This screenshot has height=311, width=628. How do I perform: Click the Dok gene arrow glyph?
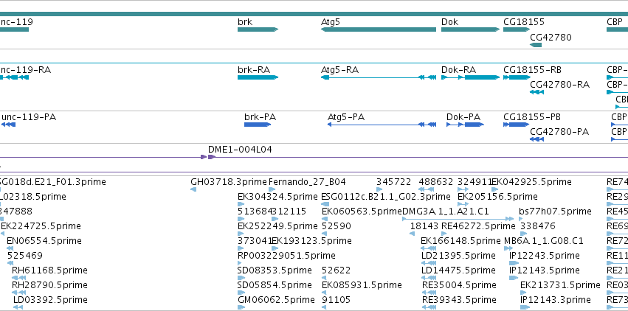point(471,29)
